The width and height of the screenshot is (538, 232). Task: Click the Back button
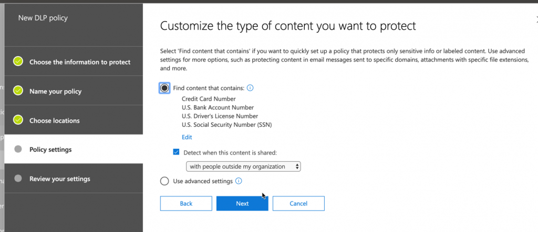point(186,203)
